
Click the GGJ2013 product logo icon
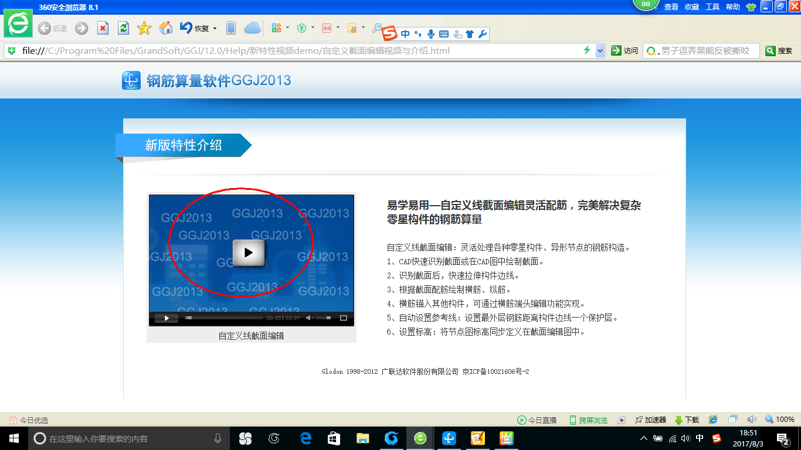(131, 80)
